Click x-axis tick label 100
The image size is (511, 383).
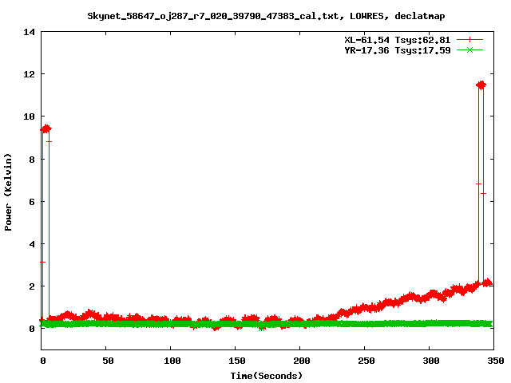[x=172, y=361]
